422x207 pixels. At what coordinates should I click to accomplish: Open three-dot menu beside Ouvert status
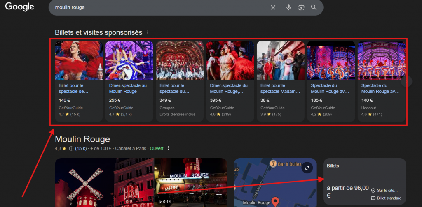[168, 148]
